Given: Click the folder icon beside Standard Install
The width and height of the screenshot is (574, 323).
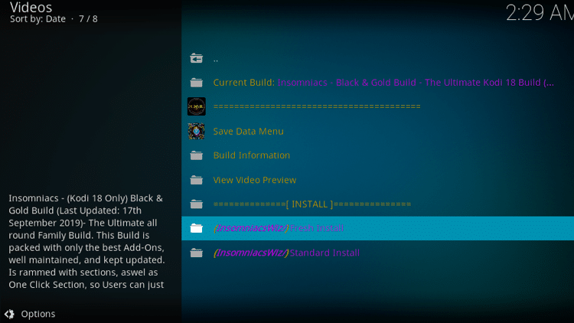Looking at the screenshot, I should tap(197, 253).
